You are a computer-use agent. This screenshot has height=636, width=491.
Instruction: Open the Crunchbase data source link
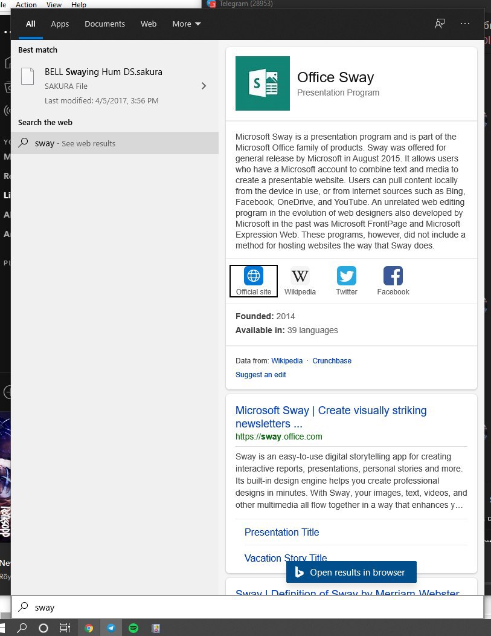[x=332, y=360]
